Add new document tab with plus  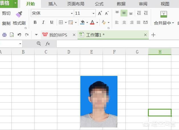153,35
